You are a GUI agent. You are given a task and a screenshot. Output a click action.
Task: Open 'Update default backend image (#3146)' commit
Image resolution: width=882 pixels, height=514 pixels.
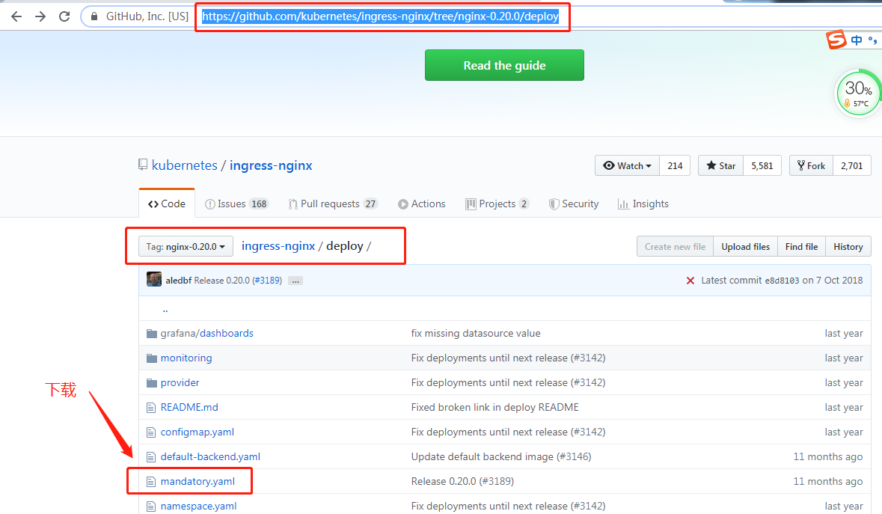pos(501,456)
